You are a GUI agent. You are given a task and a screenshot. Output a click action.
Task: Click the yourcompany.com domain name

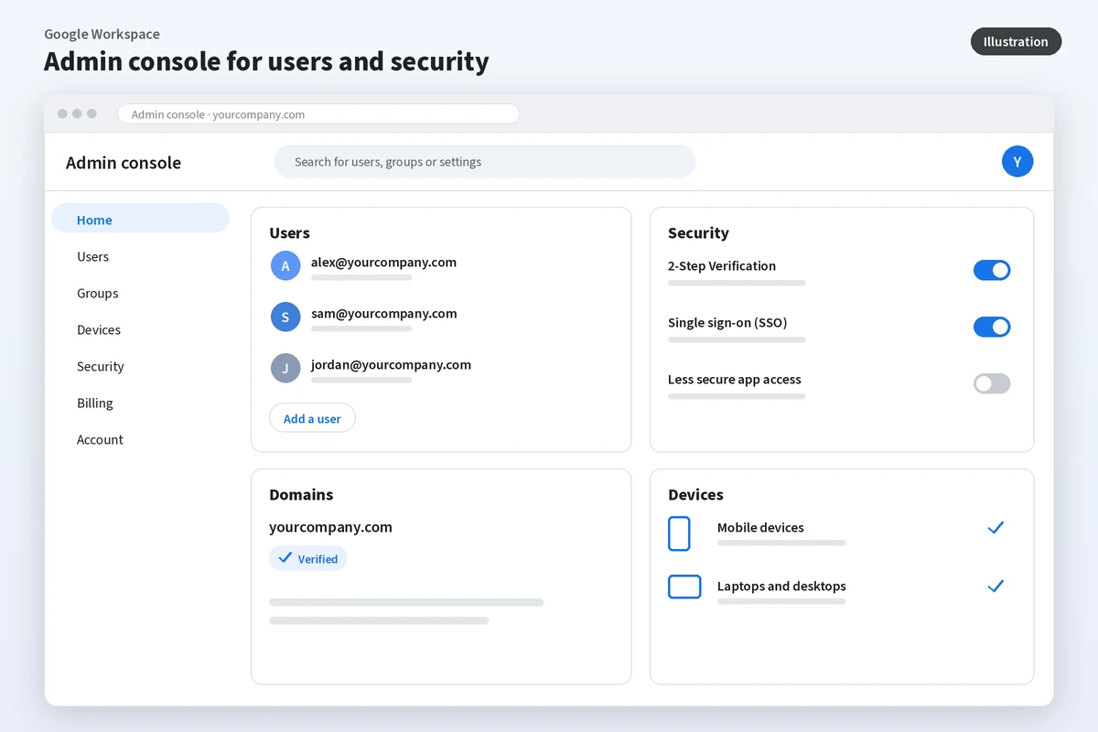tap(330, 527)
